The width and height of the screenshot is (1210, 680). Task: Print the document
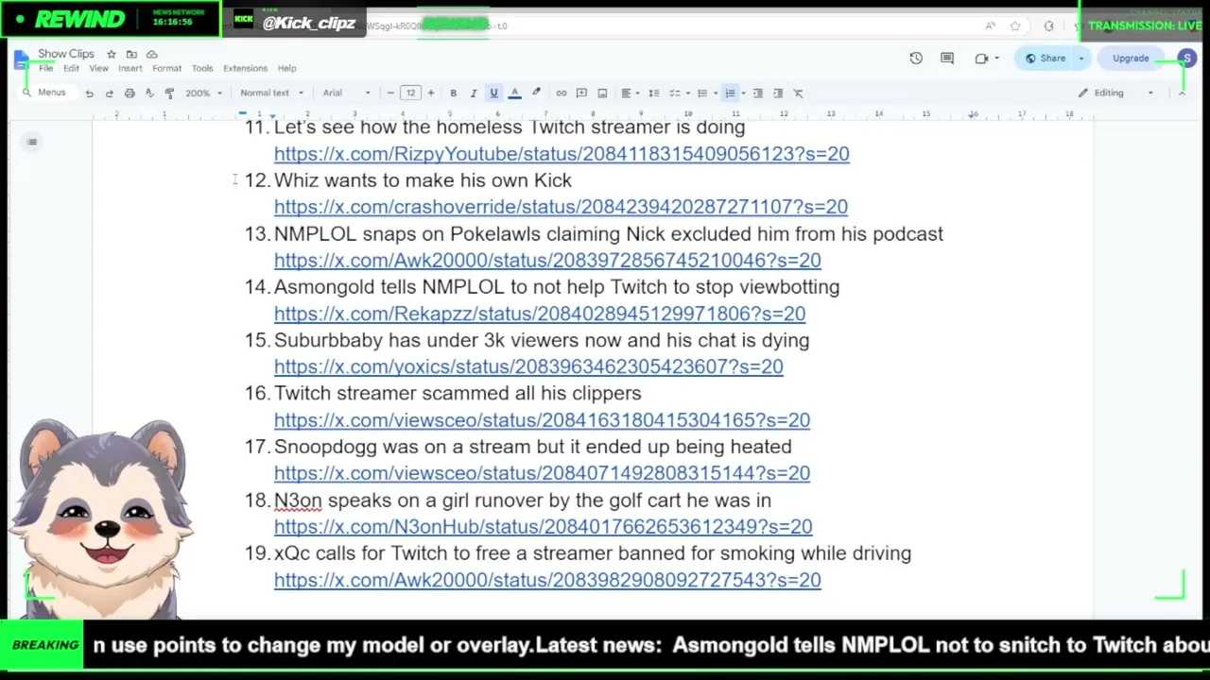pyautogui.click(x=130, y=93)
